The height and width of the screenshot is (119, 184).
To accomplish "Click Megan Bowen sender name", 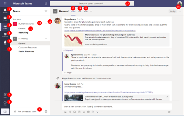I will [70, 19].
